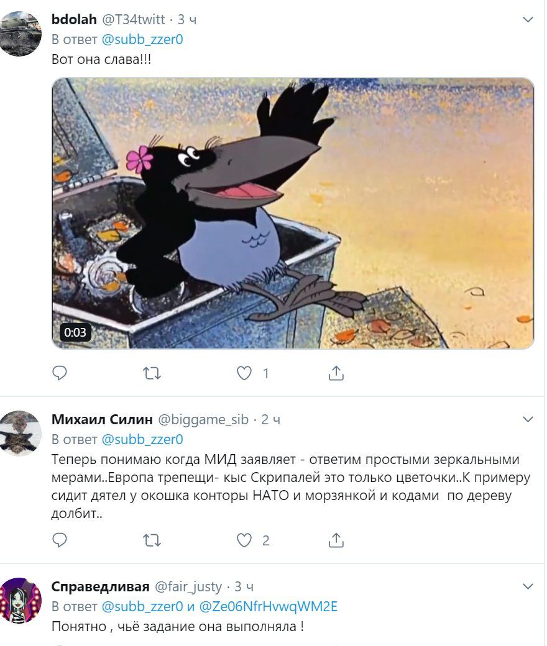
Task: Open bdolah's tank profile avatar
Action: 20,34
